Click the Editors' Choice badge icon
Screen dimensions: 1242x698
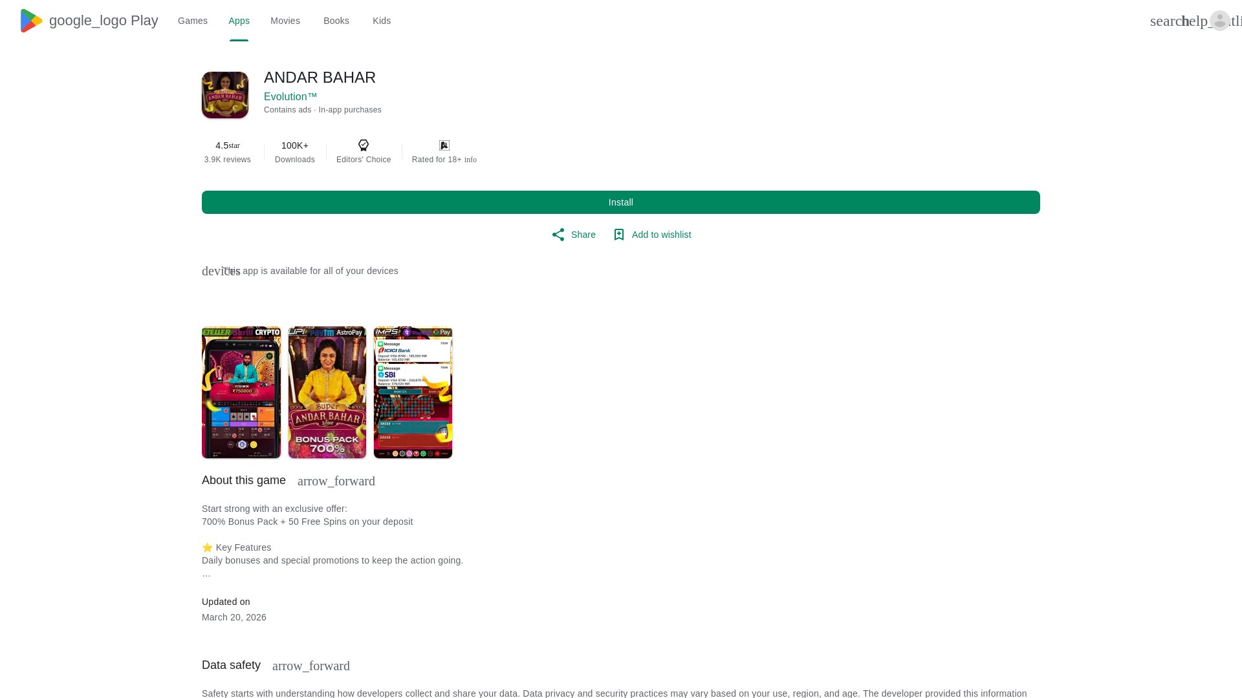(x=364, y=145)
